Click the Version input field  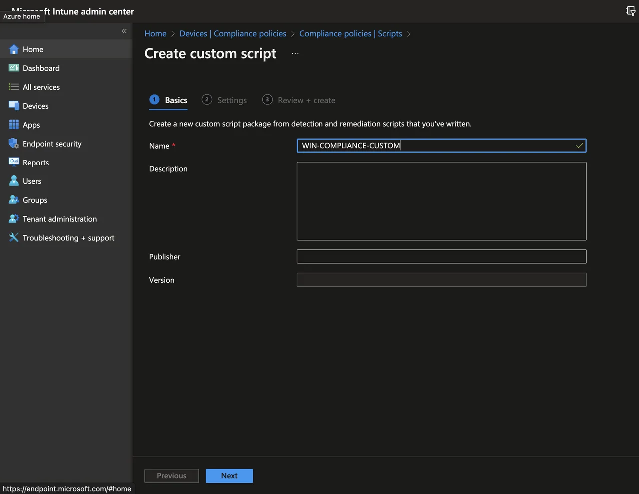441,280
